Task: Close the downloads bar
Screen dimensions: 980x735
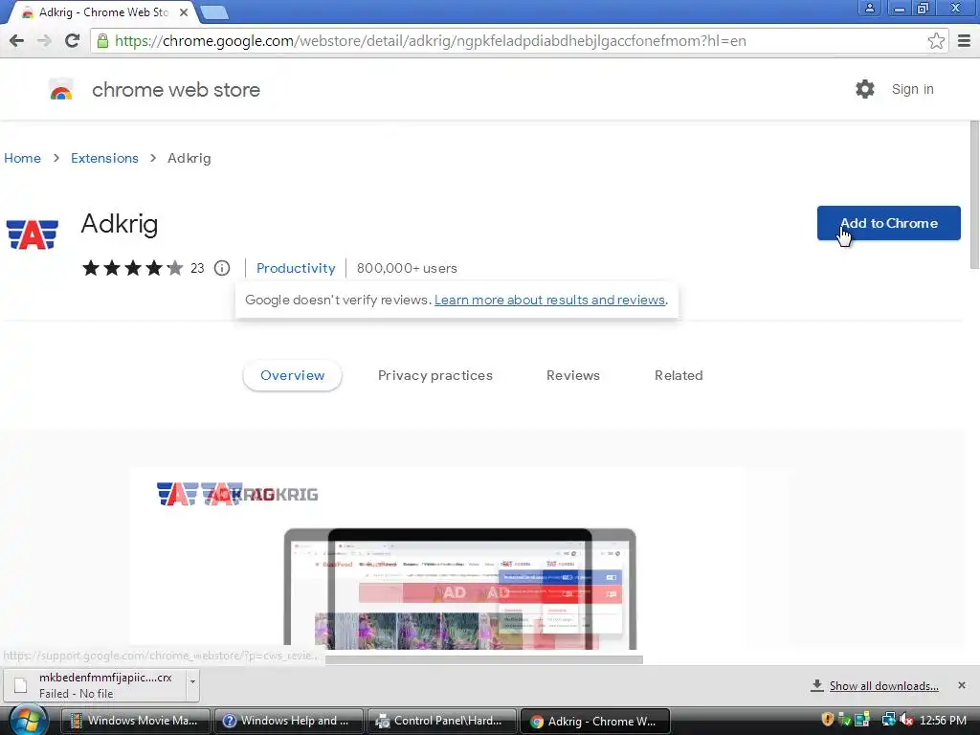Action: [962, 685]
